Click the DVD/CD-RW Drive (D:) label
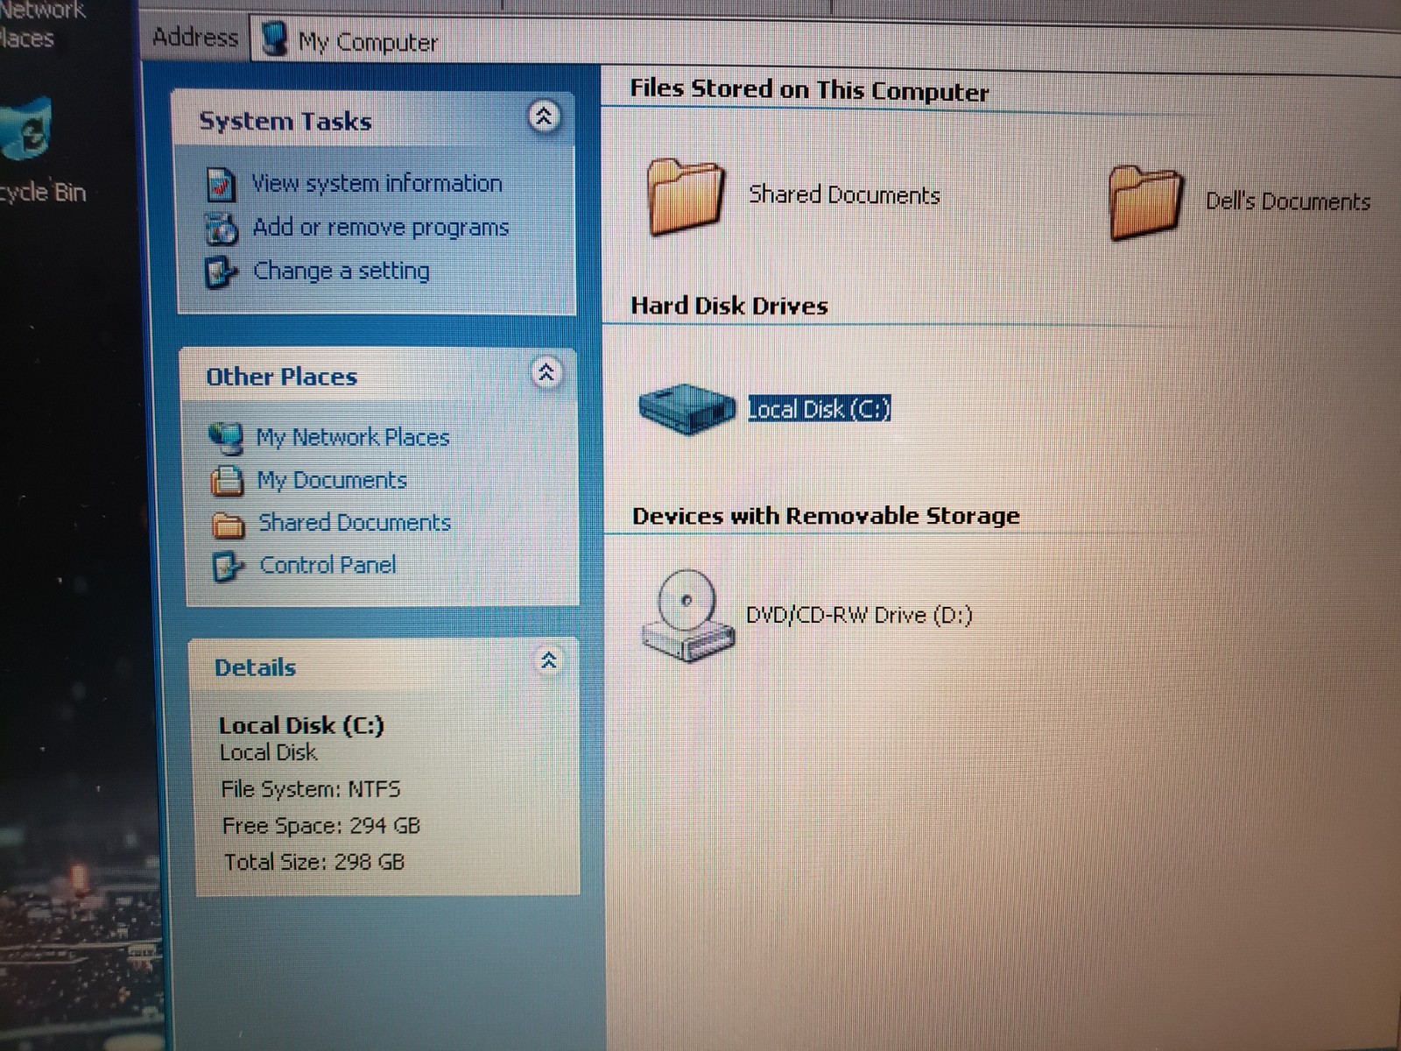Screen dimensions: 1401x1051 click(859, 615)
